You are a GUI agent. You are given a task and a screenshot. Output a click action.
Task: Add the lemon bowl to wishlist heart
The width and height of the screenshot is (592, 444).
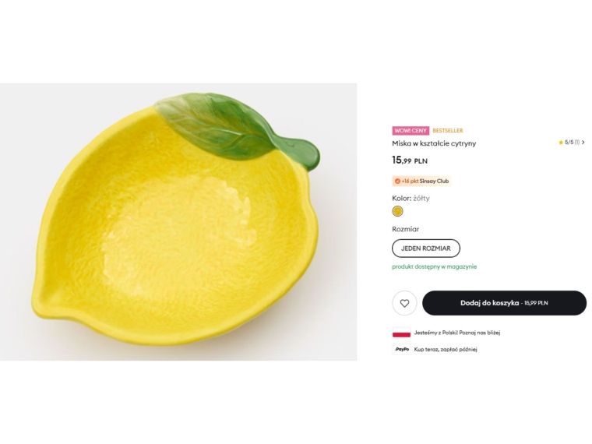coord(404,303)
